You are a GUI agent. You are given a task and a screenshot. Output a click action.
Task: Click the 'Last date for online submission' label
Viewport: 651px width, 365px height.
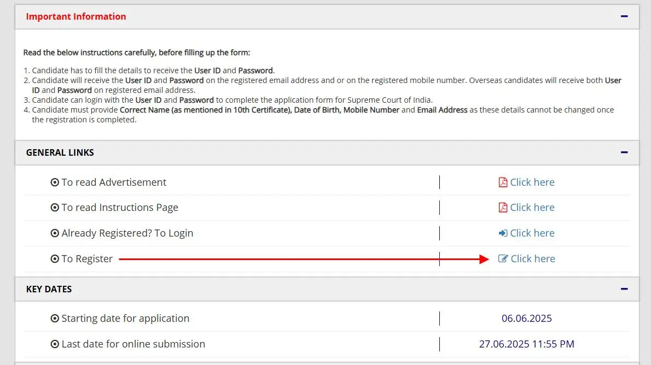tap(133, 344)
